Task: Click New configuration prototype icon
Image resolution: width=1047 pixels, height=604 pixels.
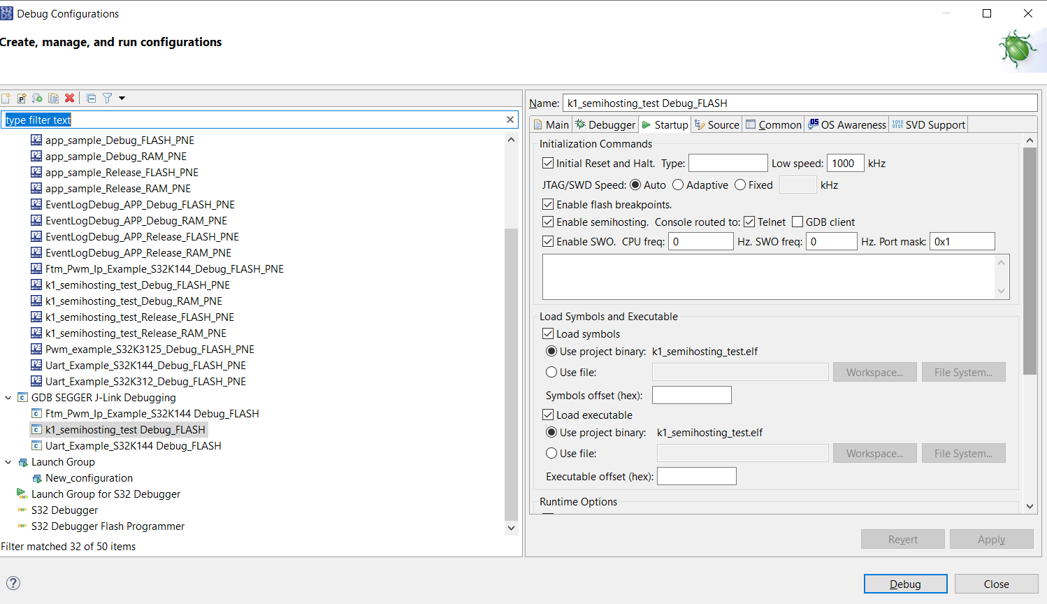Action: [22, 99]
